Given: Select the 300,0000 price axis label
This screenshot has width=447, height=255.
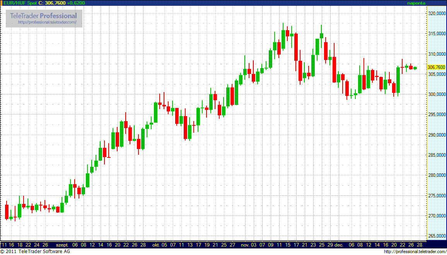Looking at the screenshot, I should pyautogui.click(x=437, y=94).
